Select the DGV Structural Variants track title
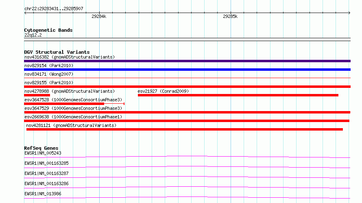 (x=57, y=52)
